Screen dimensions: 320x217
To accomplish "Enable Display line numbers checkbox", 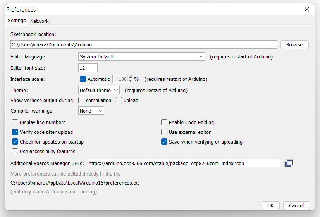I will tap(15, 122).
